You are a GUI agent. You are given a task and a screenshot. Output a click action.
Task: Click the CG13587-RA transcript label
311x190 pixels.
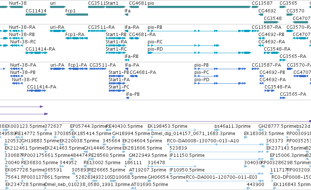click(266, 27)
